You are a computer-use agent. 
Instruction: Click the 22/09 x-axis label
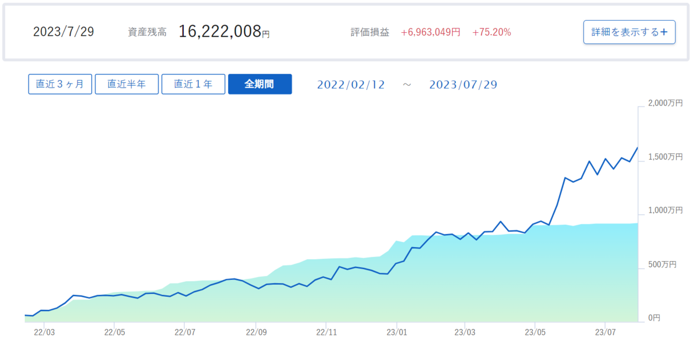click(256, 332)
